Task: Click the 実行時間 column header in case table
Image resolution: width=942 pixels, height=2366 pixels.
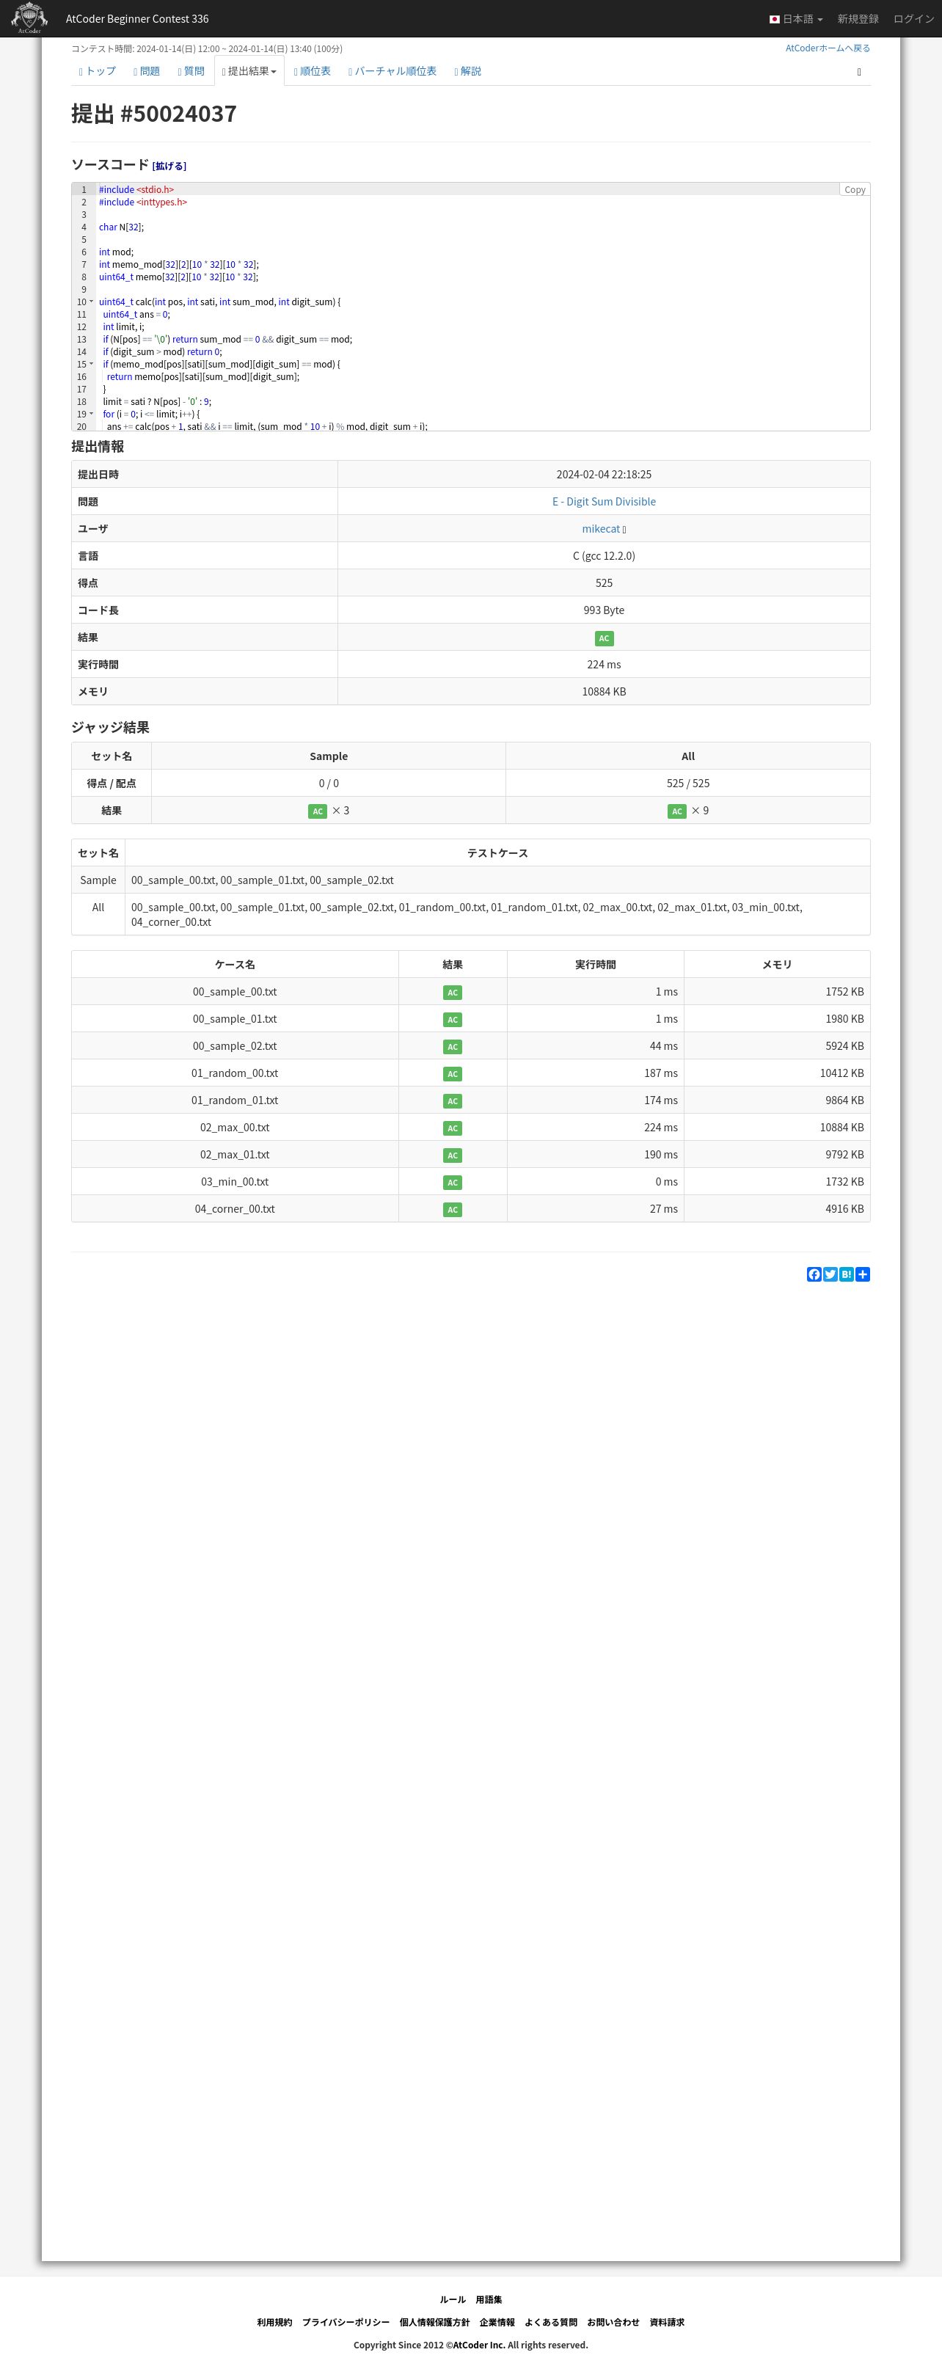Action: (595, 965)
